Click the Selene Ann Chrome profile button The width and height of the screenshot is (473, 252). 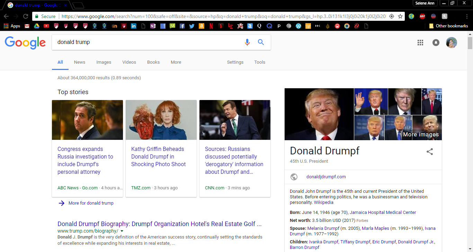(x=426, y=3)
